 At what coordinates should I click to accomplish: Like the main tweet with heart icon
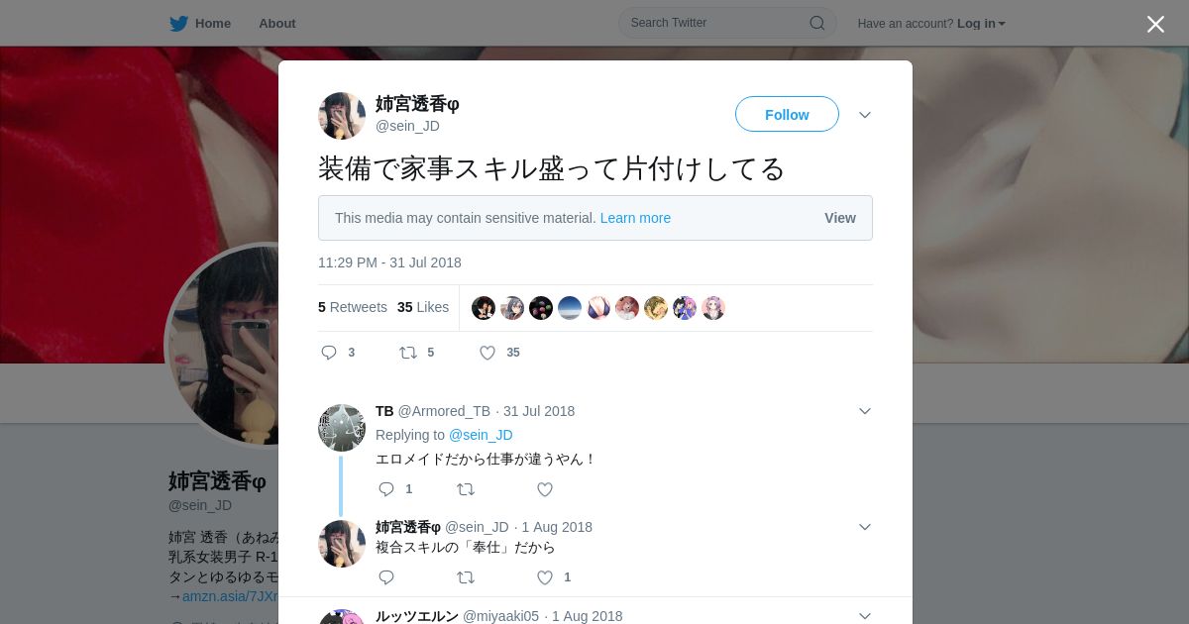pyautogui.click(x=487, y=353)
